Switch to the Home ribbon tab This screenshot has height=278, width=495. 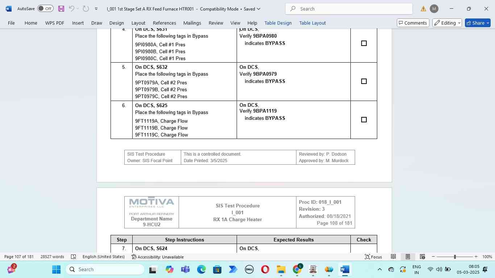pos(31,23)
